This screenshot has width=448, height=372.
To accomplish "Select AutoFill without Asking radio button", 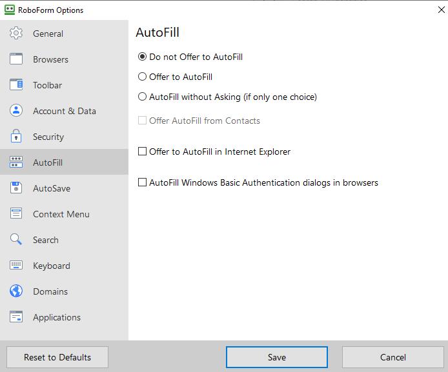I will coord(143,97).
